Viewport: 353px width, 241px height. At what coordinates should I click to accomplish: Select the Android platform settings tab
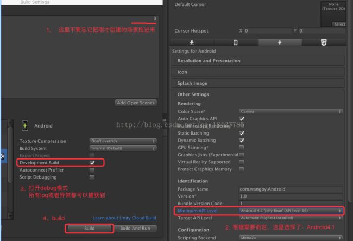click(x=280, y=42)
